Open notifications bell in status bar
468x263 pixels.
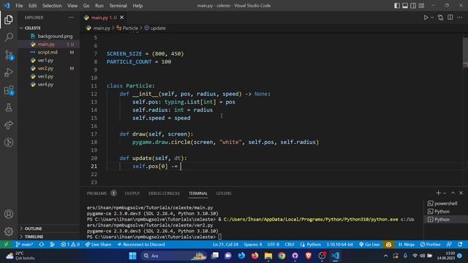pos(460,245)
